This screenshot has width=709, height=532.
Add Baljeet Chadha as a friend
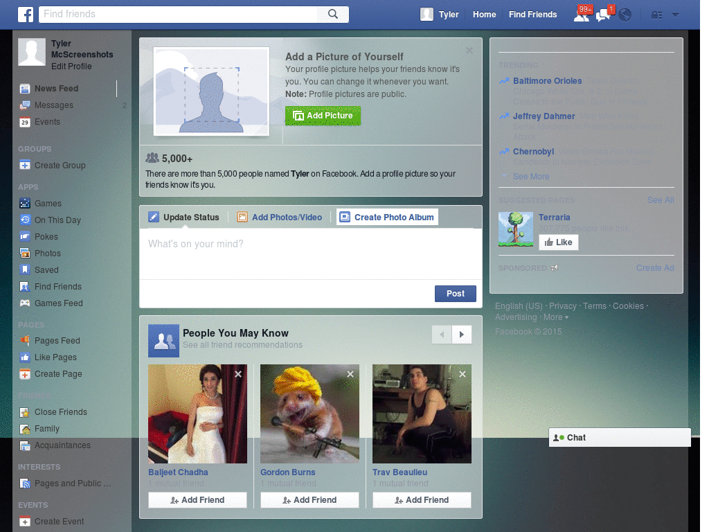197,500
